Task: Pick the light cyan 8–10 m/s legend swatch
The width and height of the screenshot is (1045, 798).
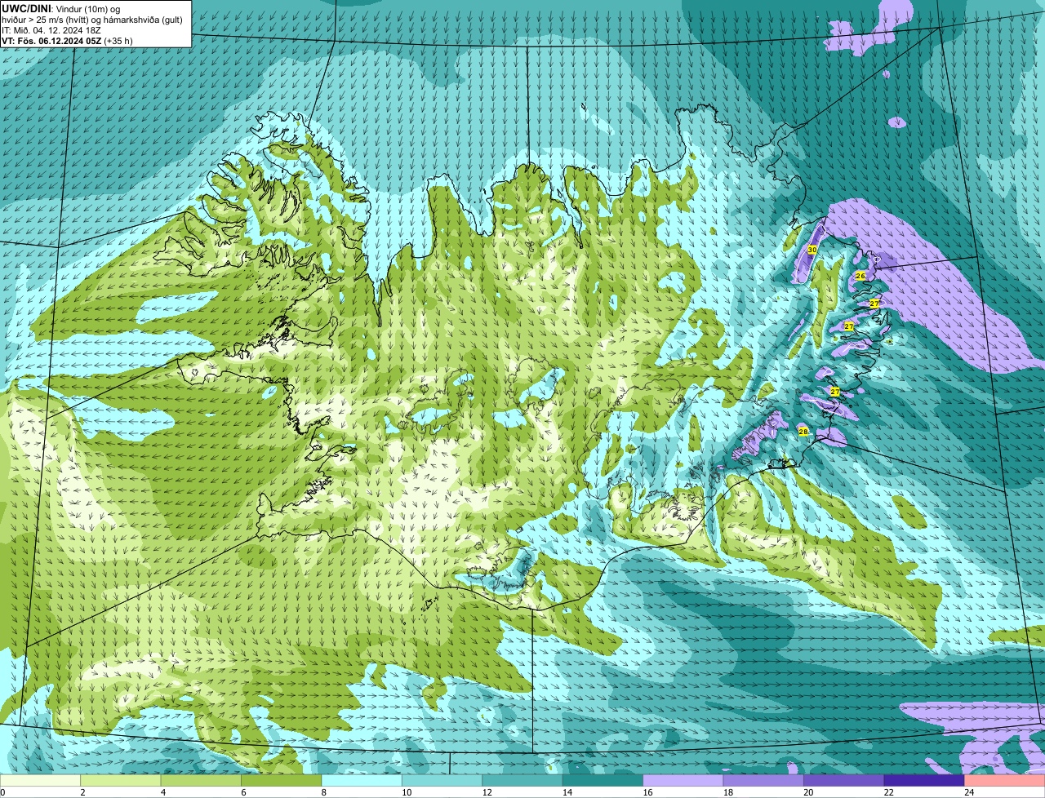Action: pyautogui.click(x=362, y=781)
